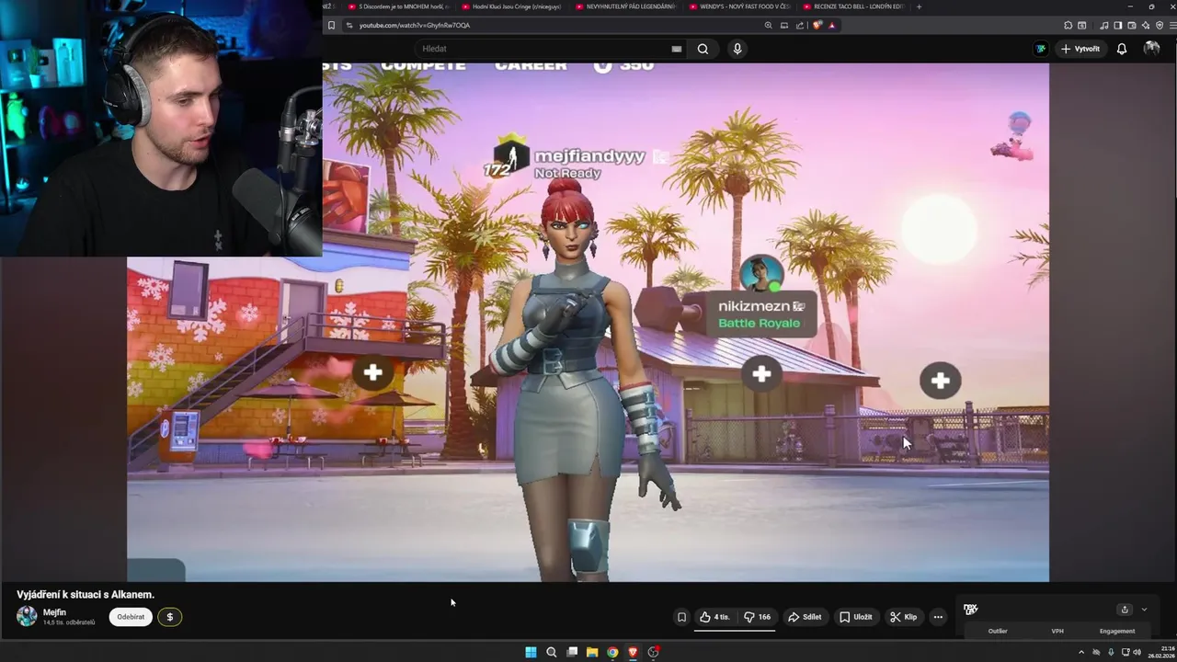The width and height of the screenshot is (1177, 662).
Task: Click the export icon in the stats panel
Action: coord(1124,610)
